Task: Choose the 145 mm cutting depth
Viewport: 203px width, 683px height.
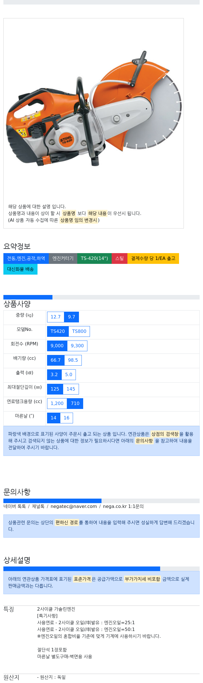Action: coord(71,389)
